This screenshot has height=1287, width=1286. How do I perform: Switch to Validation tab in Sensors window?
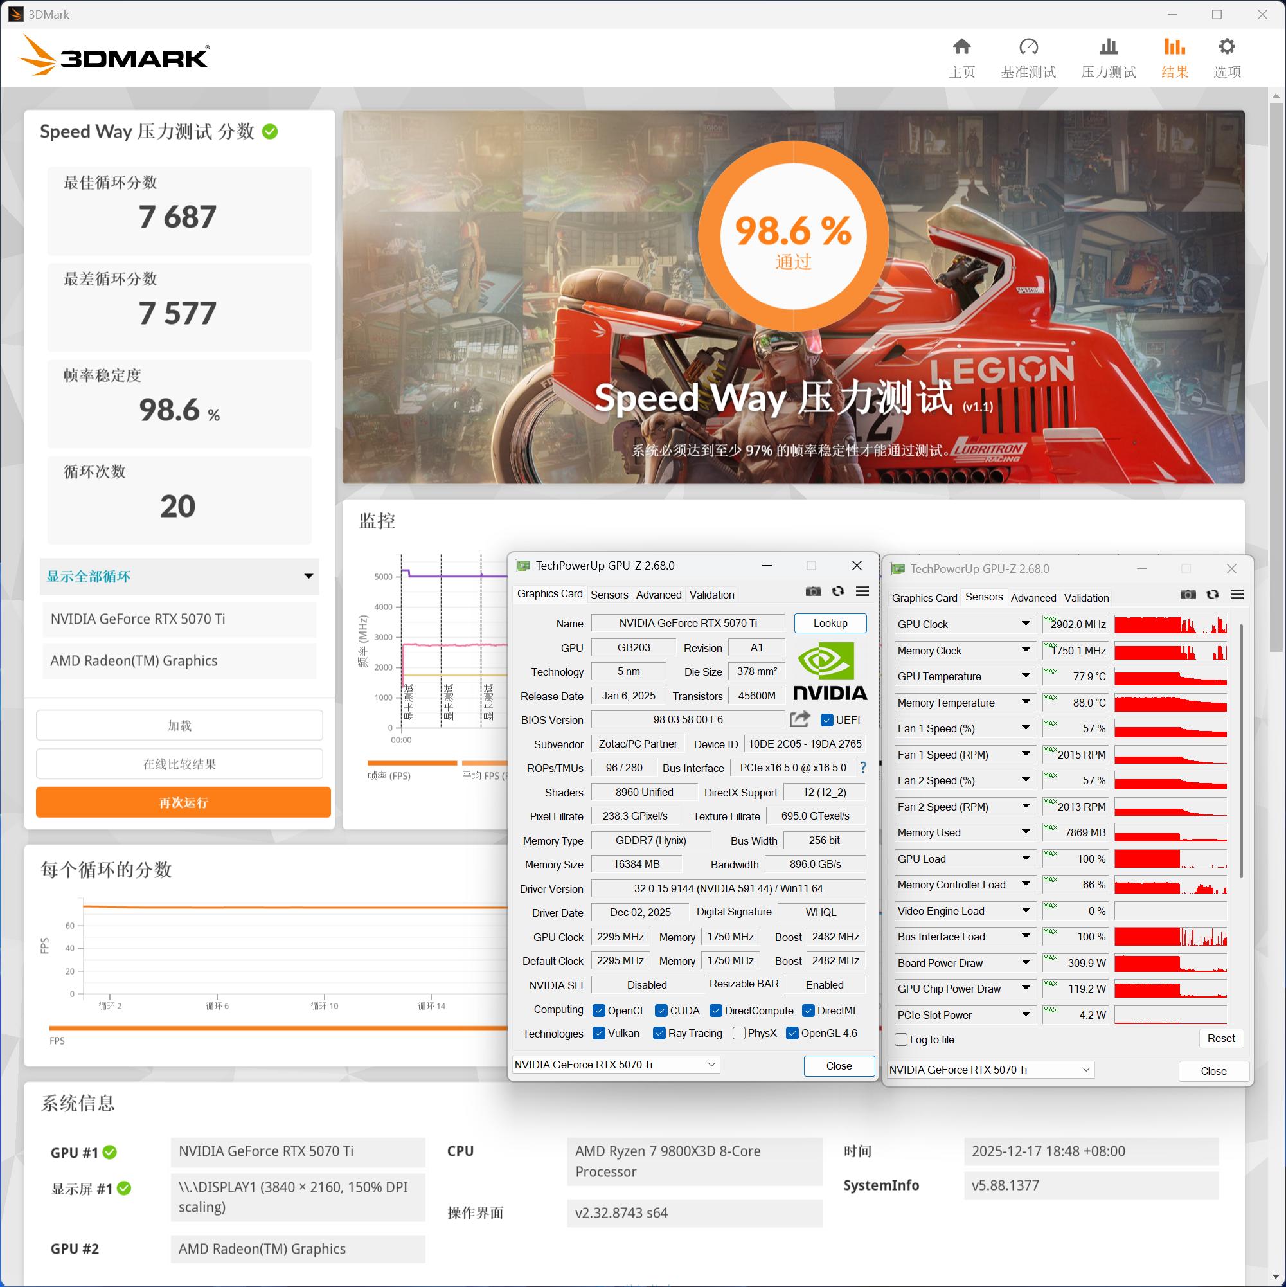pos(1085,598)
